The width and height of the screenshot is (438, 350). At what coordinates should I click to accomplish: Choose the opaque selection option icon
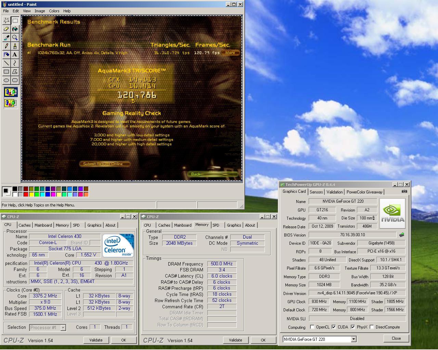(x=11, y=92)
